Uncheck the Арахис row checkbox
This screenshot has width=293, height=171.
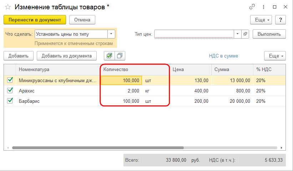point(10,90)
